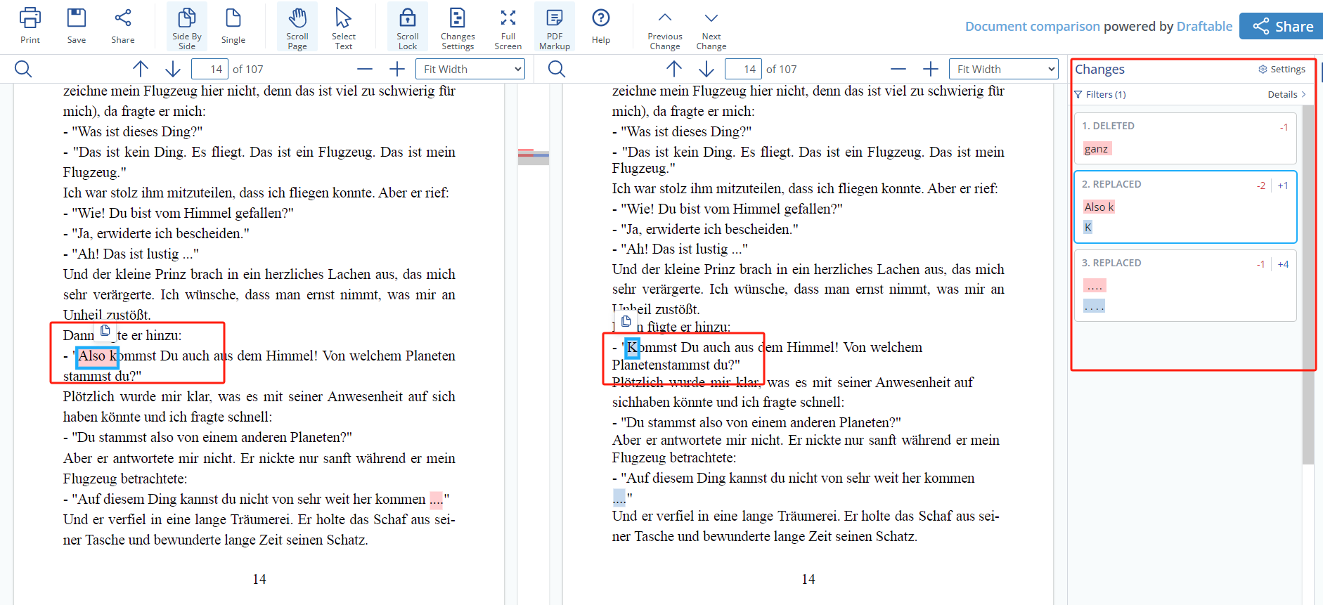Click right pane page number field

[x=743, y=69]
